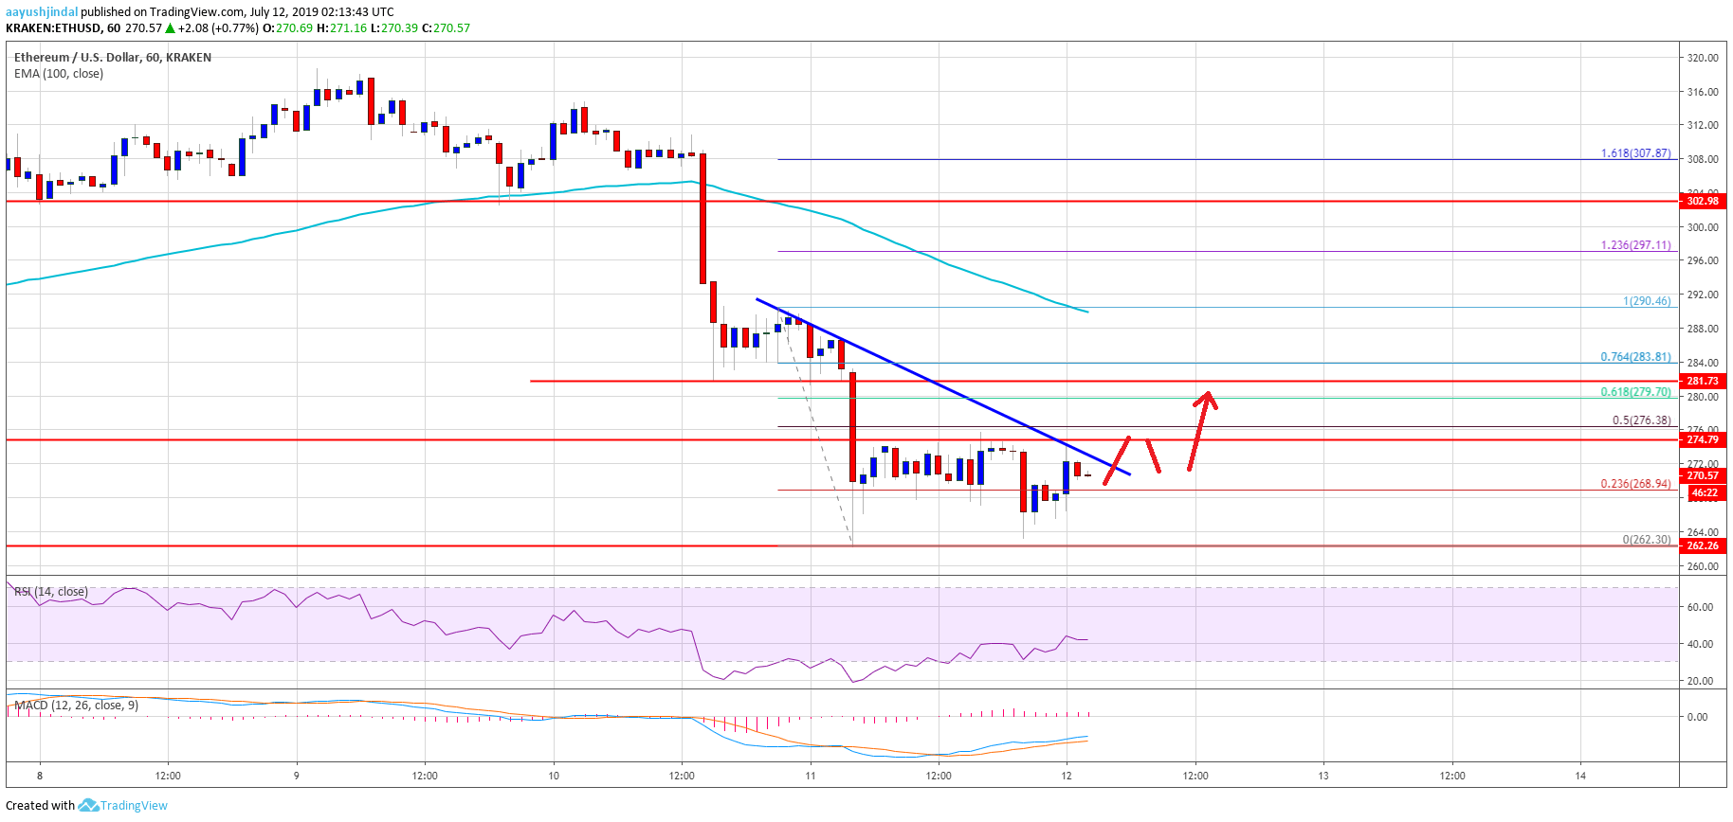Screen dimensions: 1733x822
Task: Click the 270.57 current price label
Action: point(1703,475)
